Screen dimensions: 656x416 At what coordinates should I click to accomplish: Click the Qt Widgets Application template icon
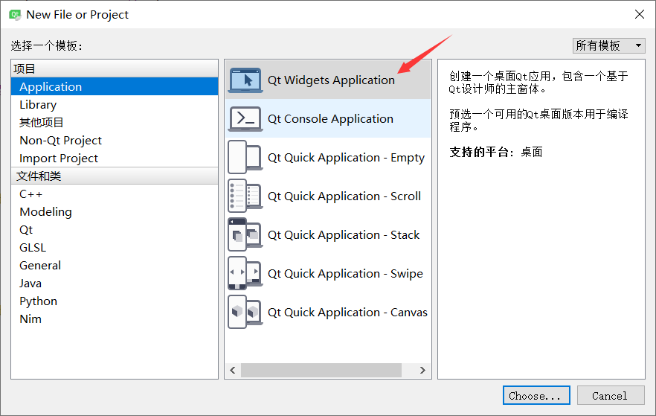(245, 80)
